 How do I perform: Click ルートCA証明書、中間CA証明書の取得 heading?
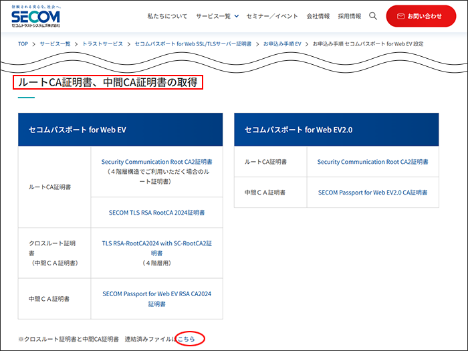pos(108,82)
